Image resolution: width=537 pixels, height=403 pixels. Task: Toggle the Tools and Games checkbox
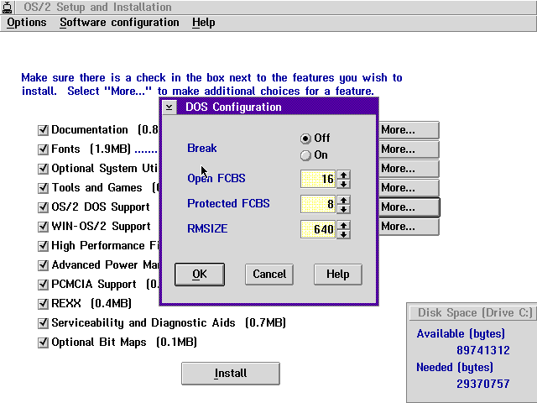(43, 188)
